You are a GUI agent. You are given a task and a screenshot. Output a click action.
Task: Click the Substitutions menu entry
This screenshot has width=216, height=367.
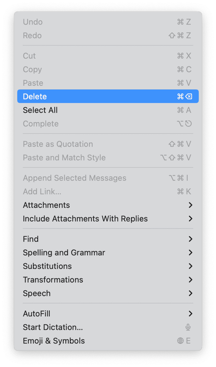click(x=47, y=266)
